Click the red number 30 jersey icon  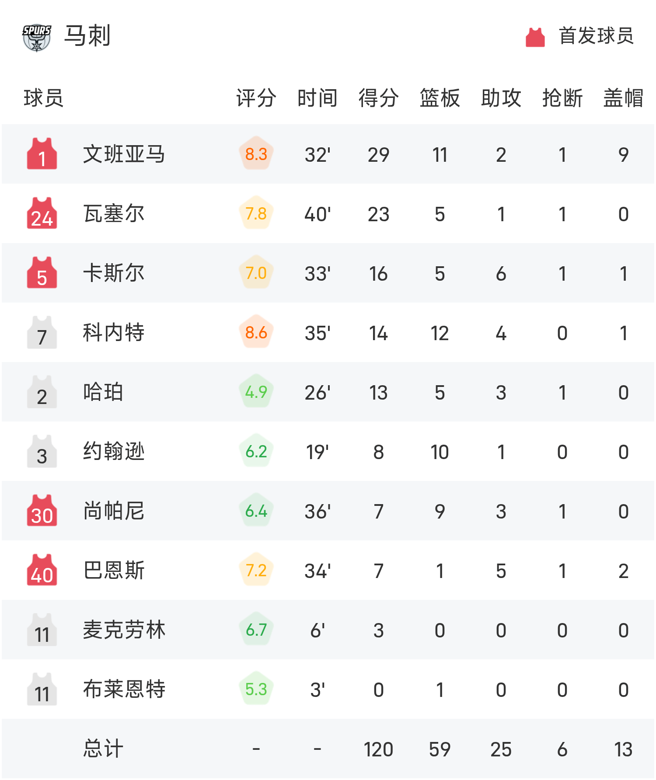pos(42,511)
